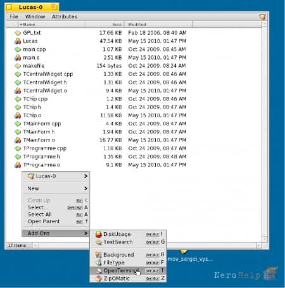Select the main.cpp source file icon

[x=18, y=49]
